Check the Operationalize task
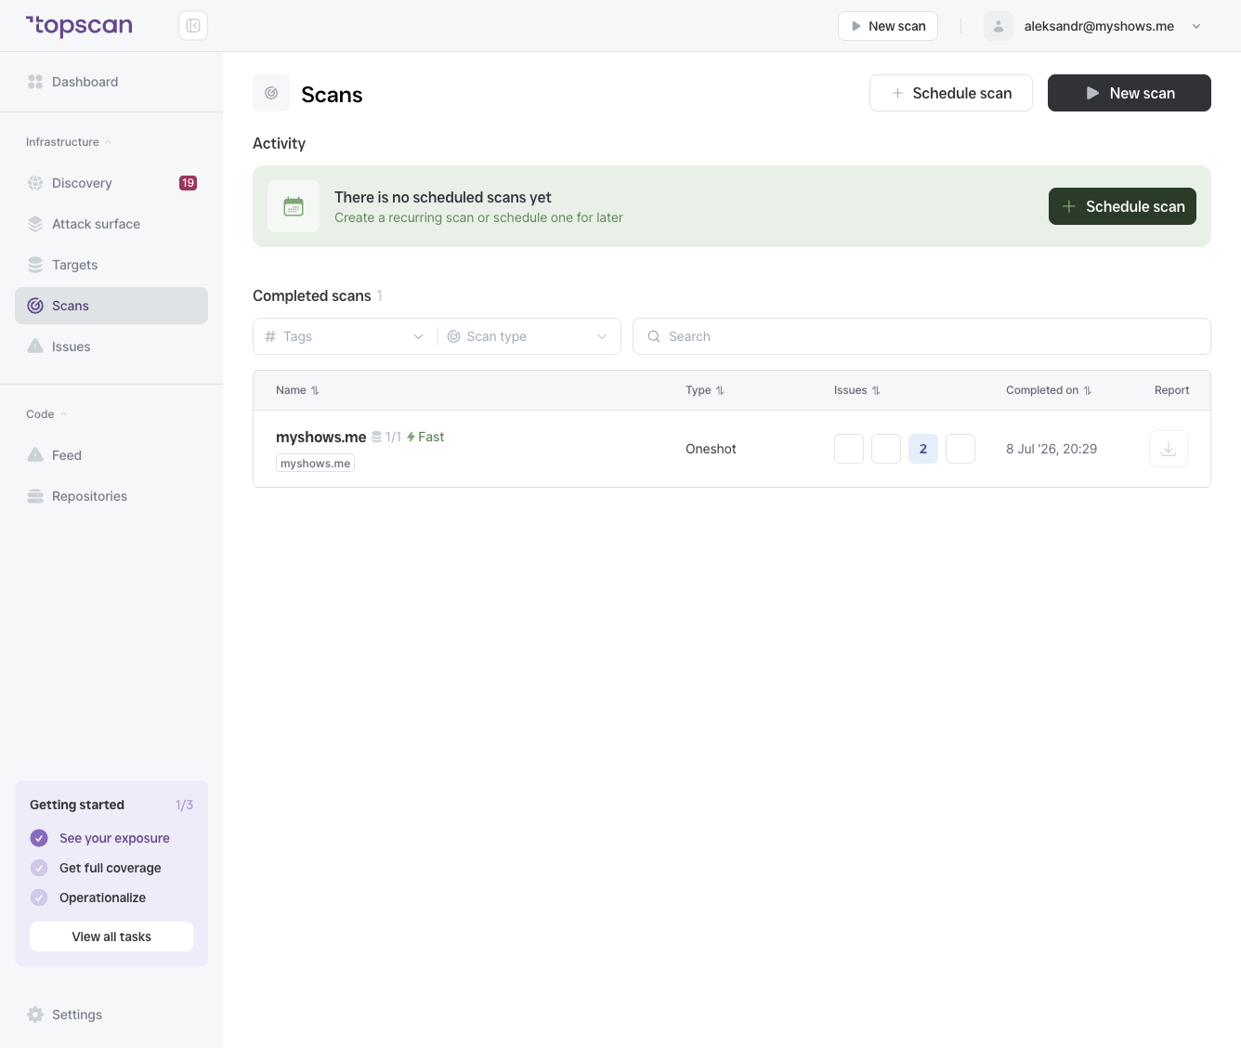 click(39, 897)
